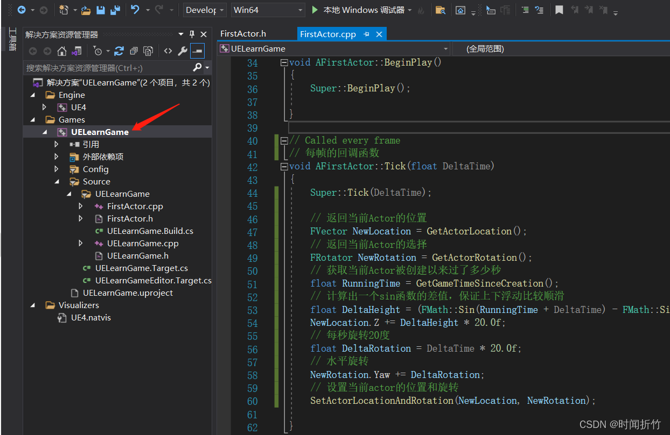The image size is (670, 435).
Task: Select UELearnGame.uproject file
Action: (x=128, y=293)
